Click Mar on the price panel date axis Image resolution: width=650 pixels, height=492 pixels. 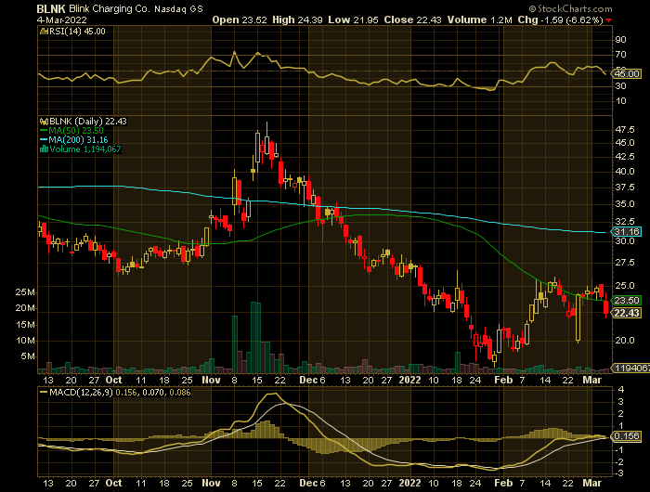tap(592, 380)
